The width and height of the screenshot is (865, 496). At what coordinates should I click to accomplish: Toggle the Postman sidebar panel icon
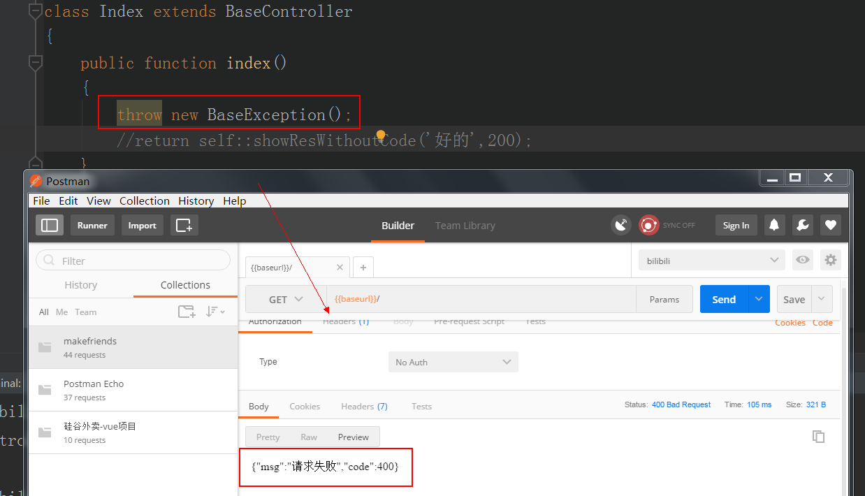[x=50, y=225]
